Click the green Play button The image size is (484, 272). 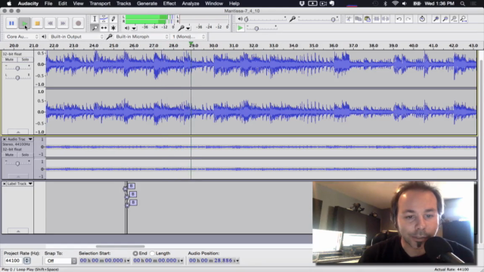coord(24,23)
